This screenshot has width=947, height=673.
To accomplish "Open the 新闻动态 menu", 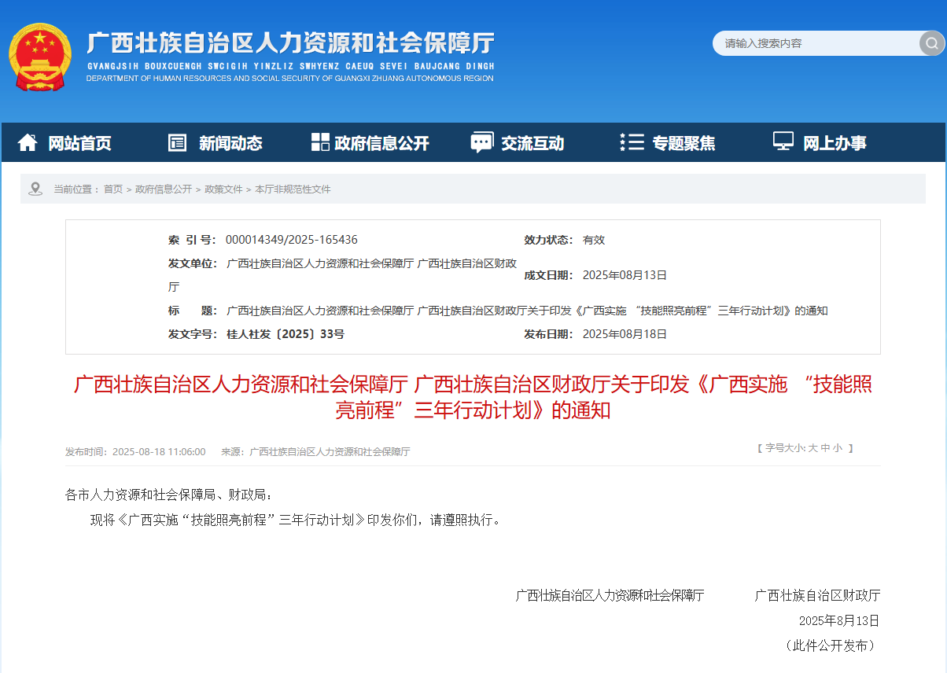I will point(230,143).
